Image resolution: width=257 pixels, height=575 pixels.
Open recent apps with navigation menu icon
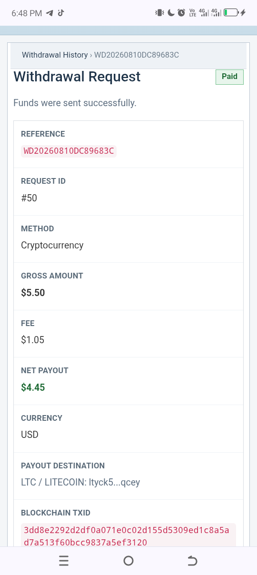[x=64, y=561]
